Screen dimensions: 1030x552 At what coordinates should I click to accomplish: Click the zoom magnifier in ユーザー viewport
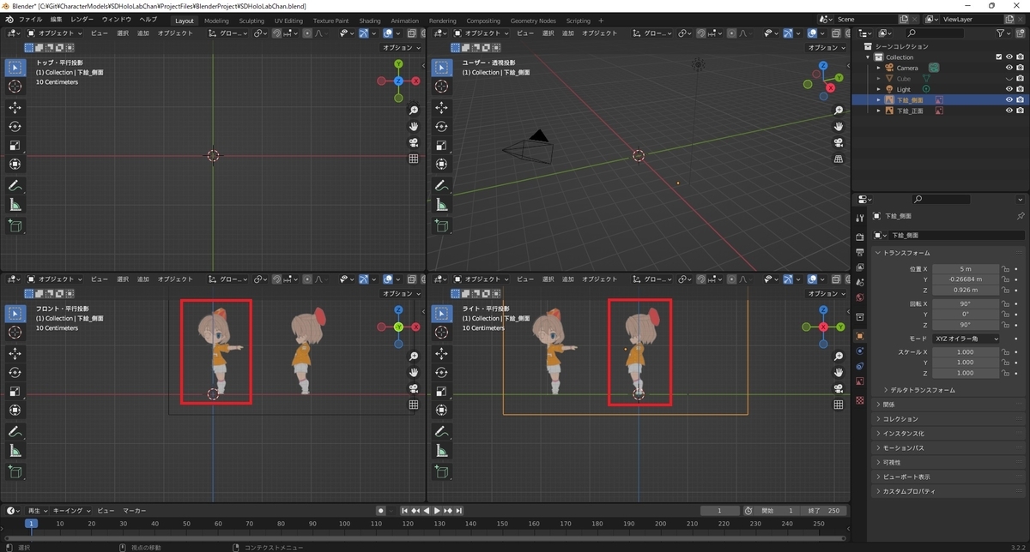[839, 111]
